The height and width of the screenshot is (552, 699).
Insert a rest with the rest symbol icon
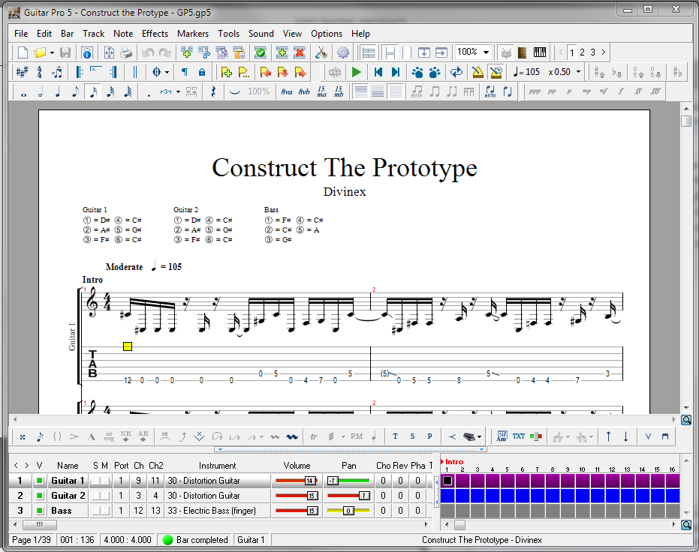(213, 92)
